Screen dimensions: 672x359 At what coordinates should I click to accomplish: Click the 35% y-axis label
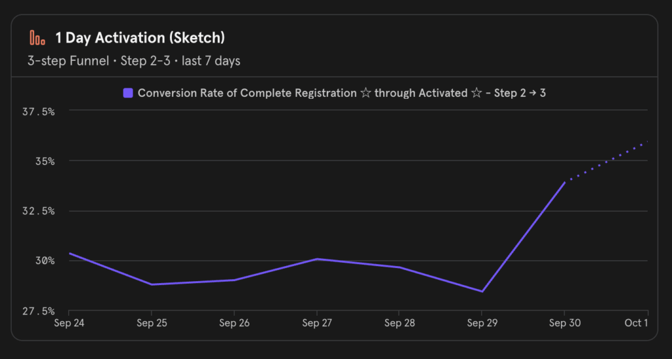pyautogui.click(x=43, y=161)
